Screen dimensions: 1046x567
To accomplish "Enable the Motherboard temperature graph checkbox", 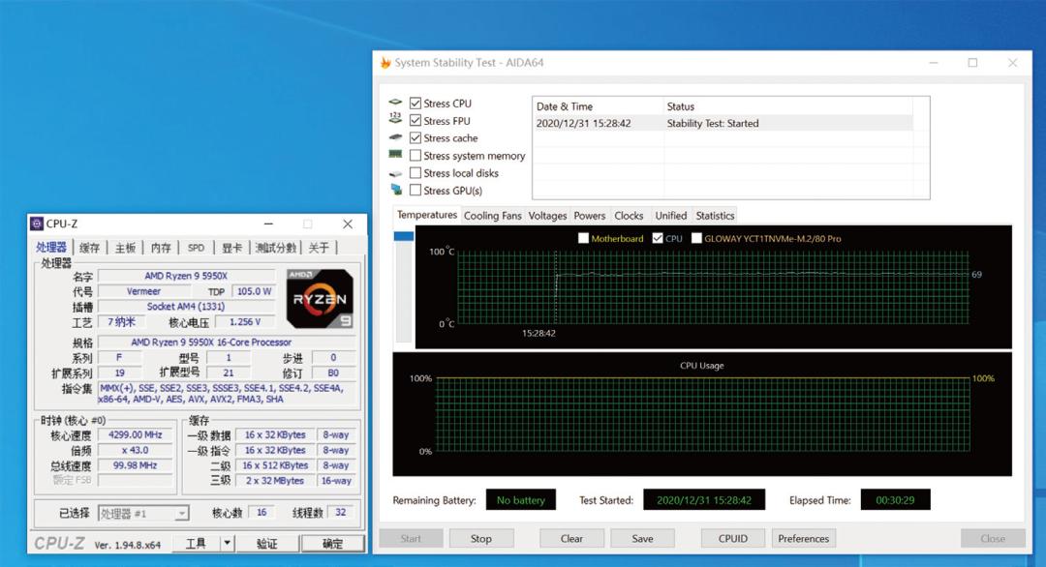I will (x=583, y=238).
